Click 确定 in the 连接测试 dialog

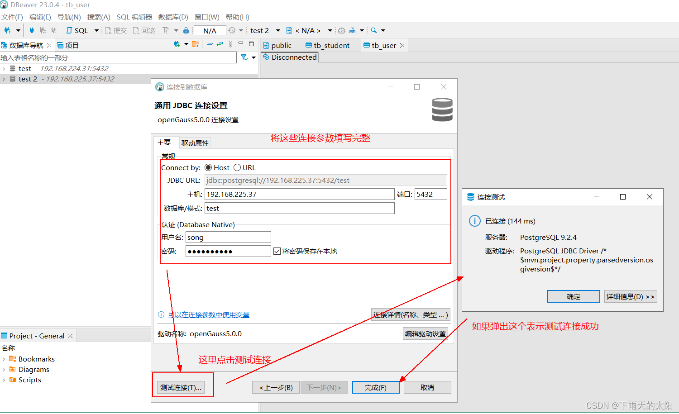(x=574, y=296)
